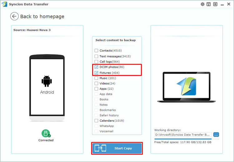The height and width of the screenshot is (162, 234).
Task: Click the back arrow circle icon
Action: point(14,16)
